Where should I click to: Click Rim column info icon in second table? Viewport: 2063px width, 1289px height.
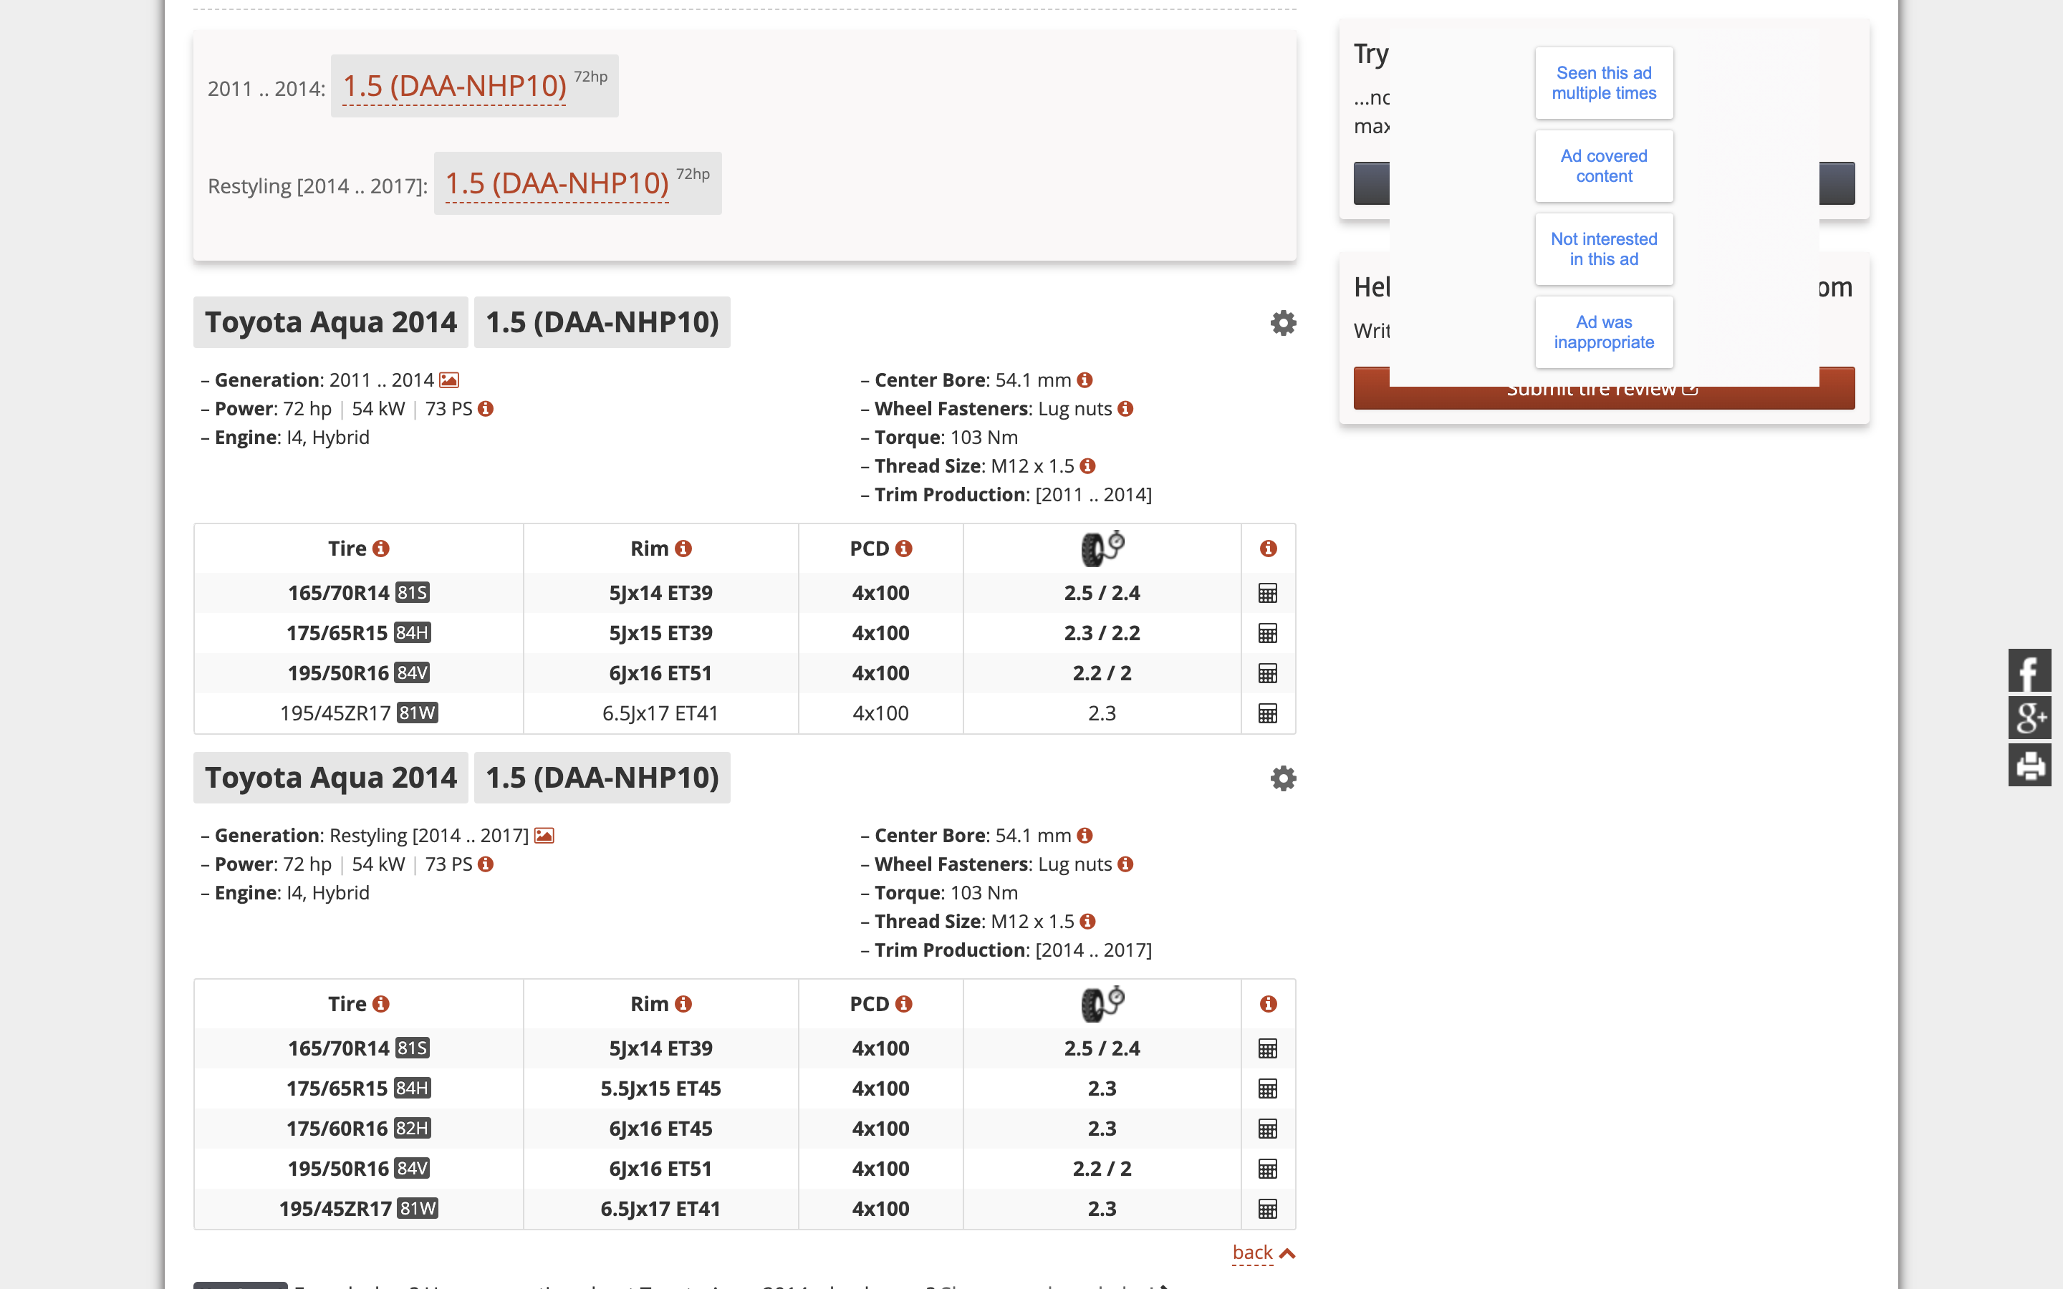point(683,1004)
